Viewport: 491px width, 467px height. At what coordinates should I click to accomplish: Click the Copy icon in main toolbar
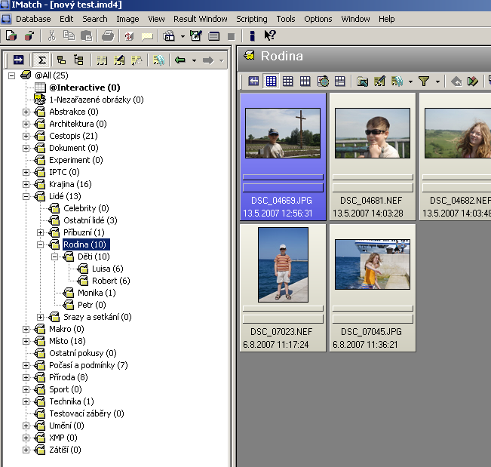click(69, 35)
